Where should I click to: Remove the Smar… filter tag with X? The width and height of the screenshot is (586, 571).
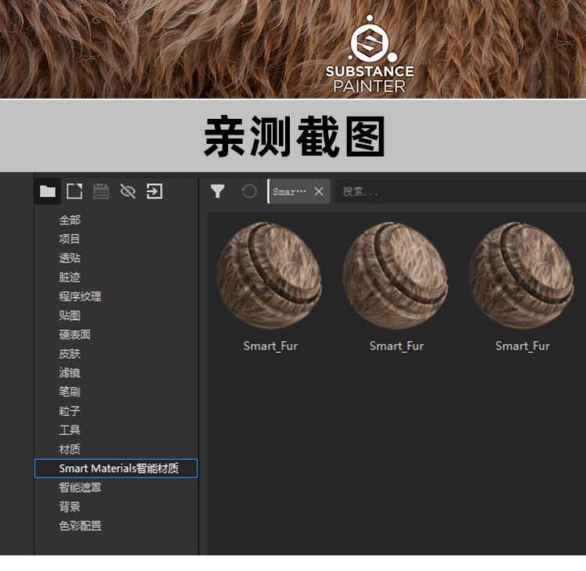319,191
